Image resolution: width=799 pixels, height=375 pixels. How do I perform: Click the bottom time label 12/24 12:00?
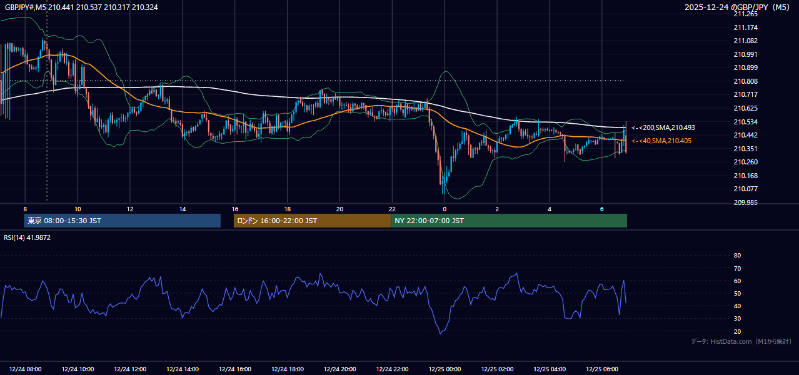click(x=131, y=369)
